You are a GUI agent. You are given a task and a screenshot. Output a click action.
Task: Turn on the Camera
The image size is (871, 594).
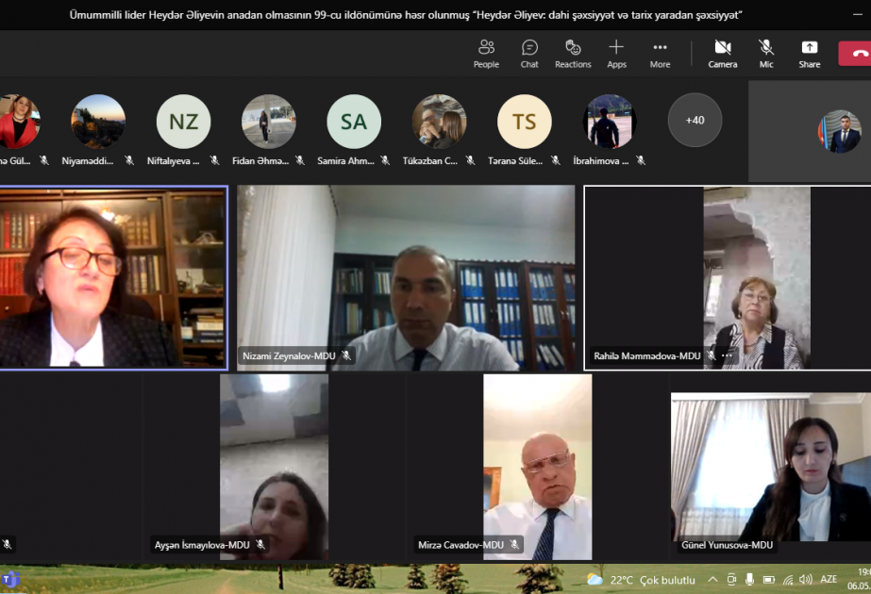point(723,54)
